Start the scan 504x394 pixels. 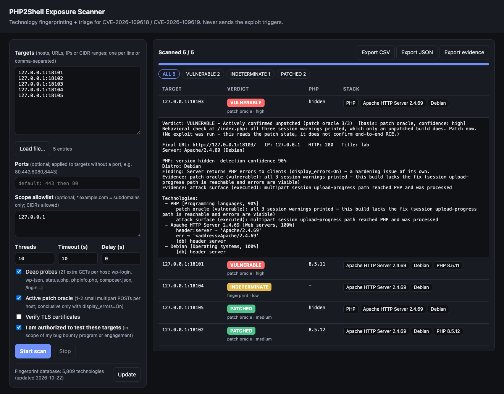click(x=33, y=351)
